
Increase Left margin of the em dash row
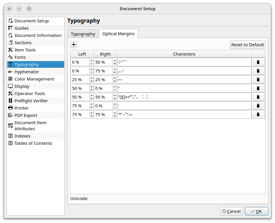point(91,78)
